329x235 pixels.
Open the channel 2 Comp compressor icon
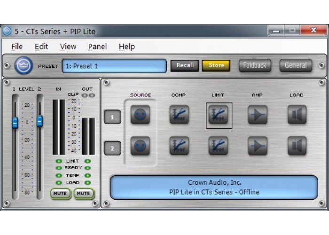(179, 146)
